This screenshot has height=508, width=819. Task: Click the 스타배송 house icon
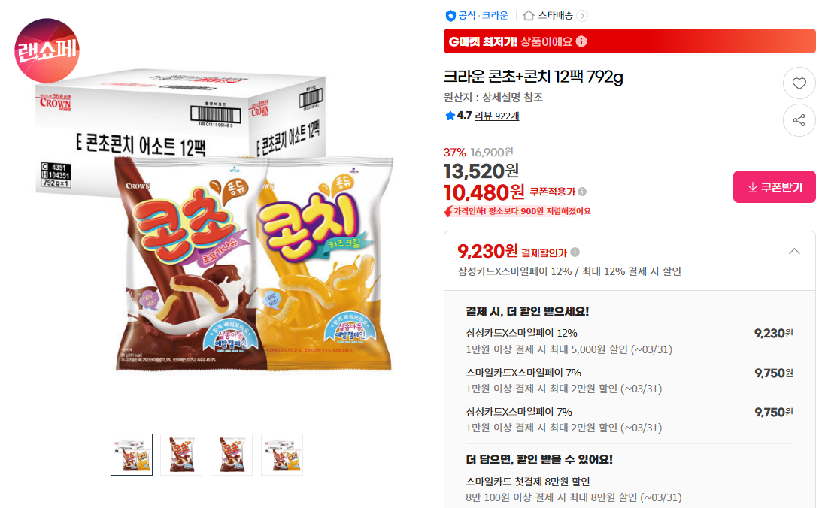(x=529, y=15)
